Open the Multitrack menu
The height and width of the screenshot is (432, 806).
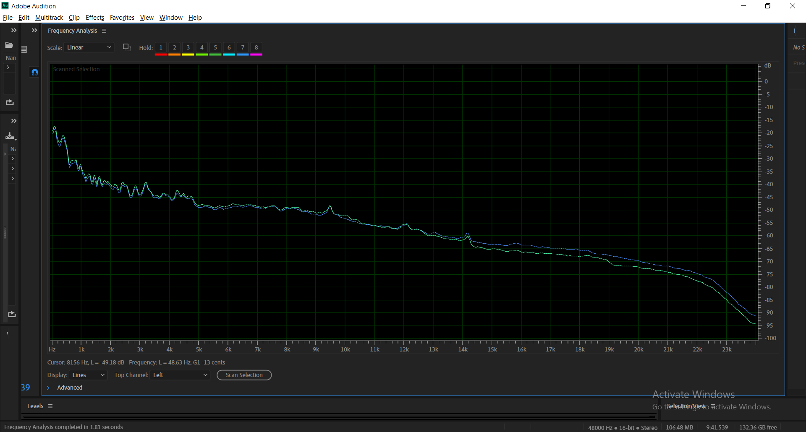point(49,18)
